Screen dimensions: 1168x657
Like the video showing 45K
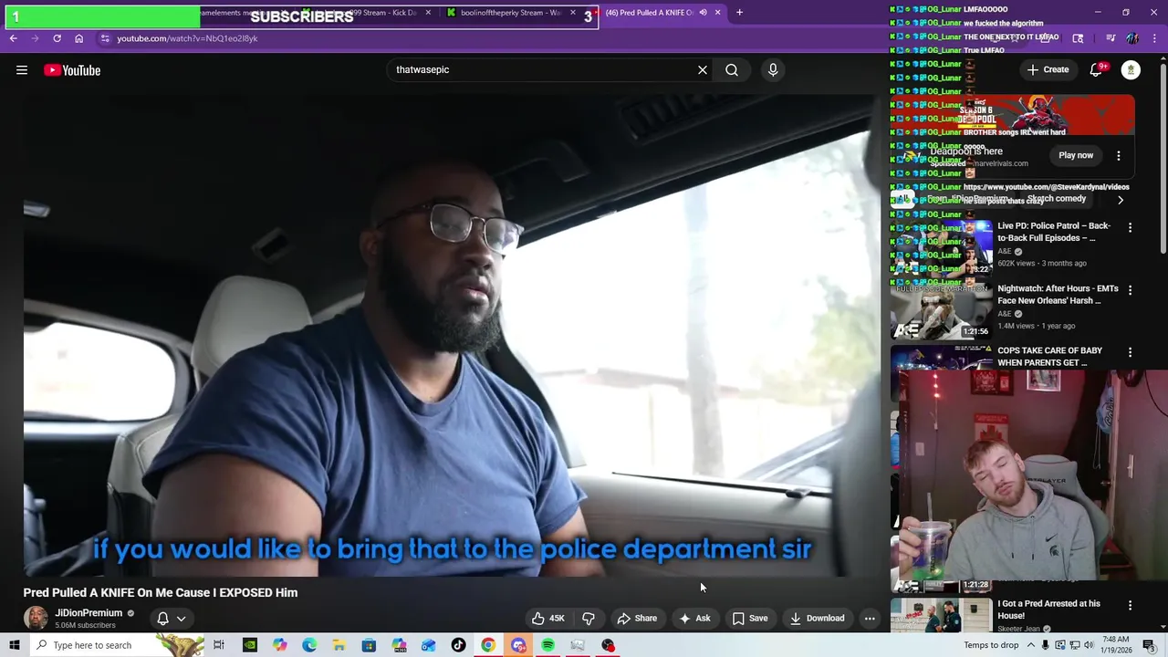coord(547,618)
